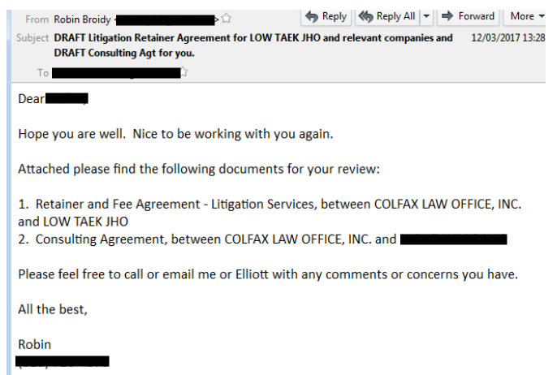Click the redacted recipient address in To field

coord(116,73)
